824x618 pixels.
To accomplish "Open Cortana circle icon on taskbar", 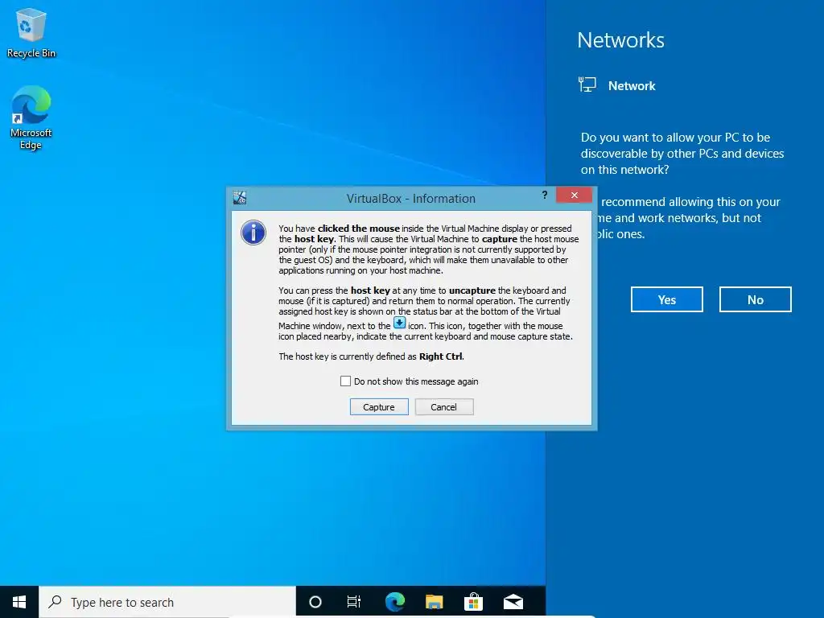I will 315,602.
